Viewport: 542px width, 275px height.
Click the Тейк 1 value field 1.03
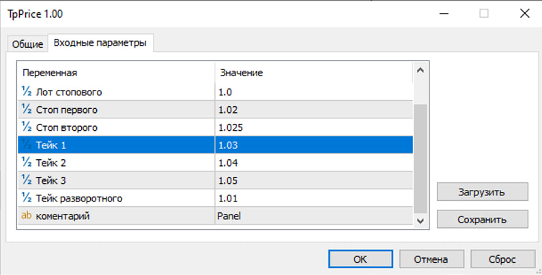313,145
